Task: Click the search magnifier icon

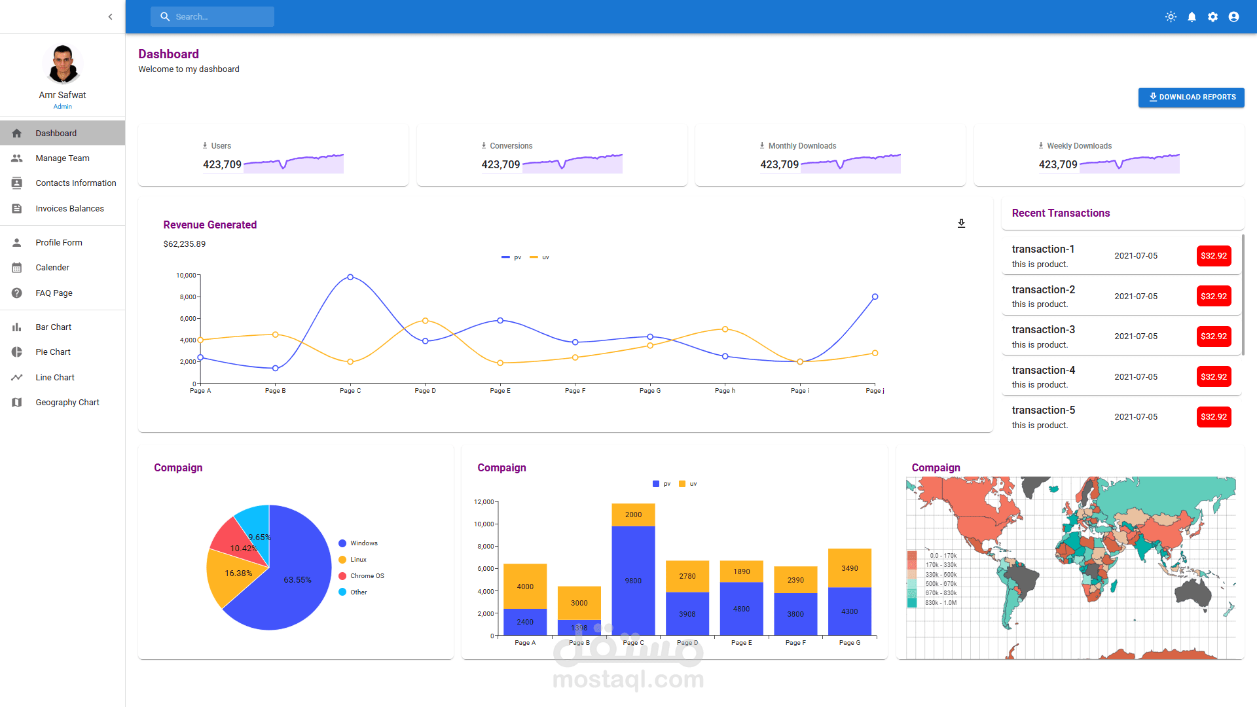Action: click(x=165, y=17)
